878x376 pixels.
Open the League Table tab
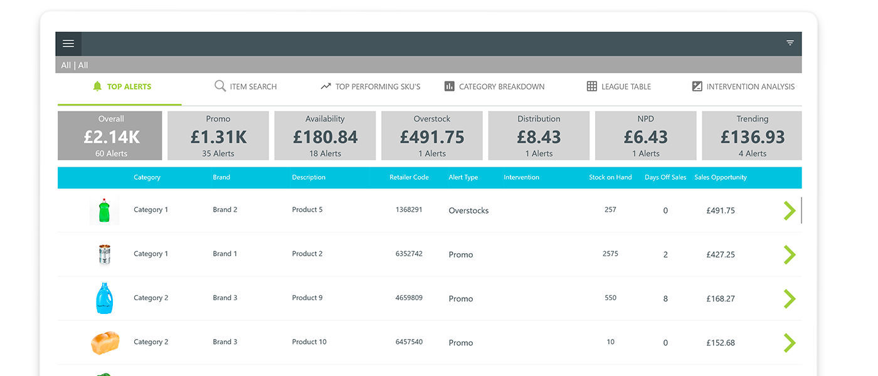[619, 86]
